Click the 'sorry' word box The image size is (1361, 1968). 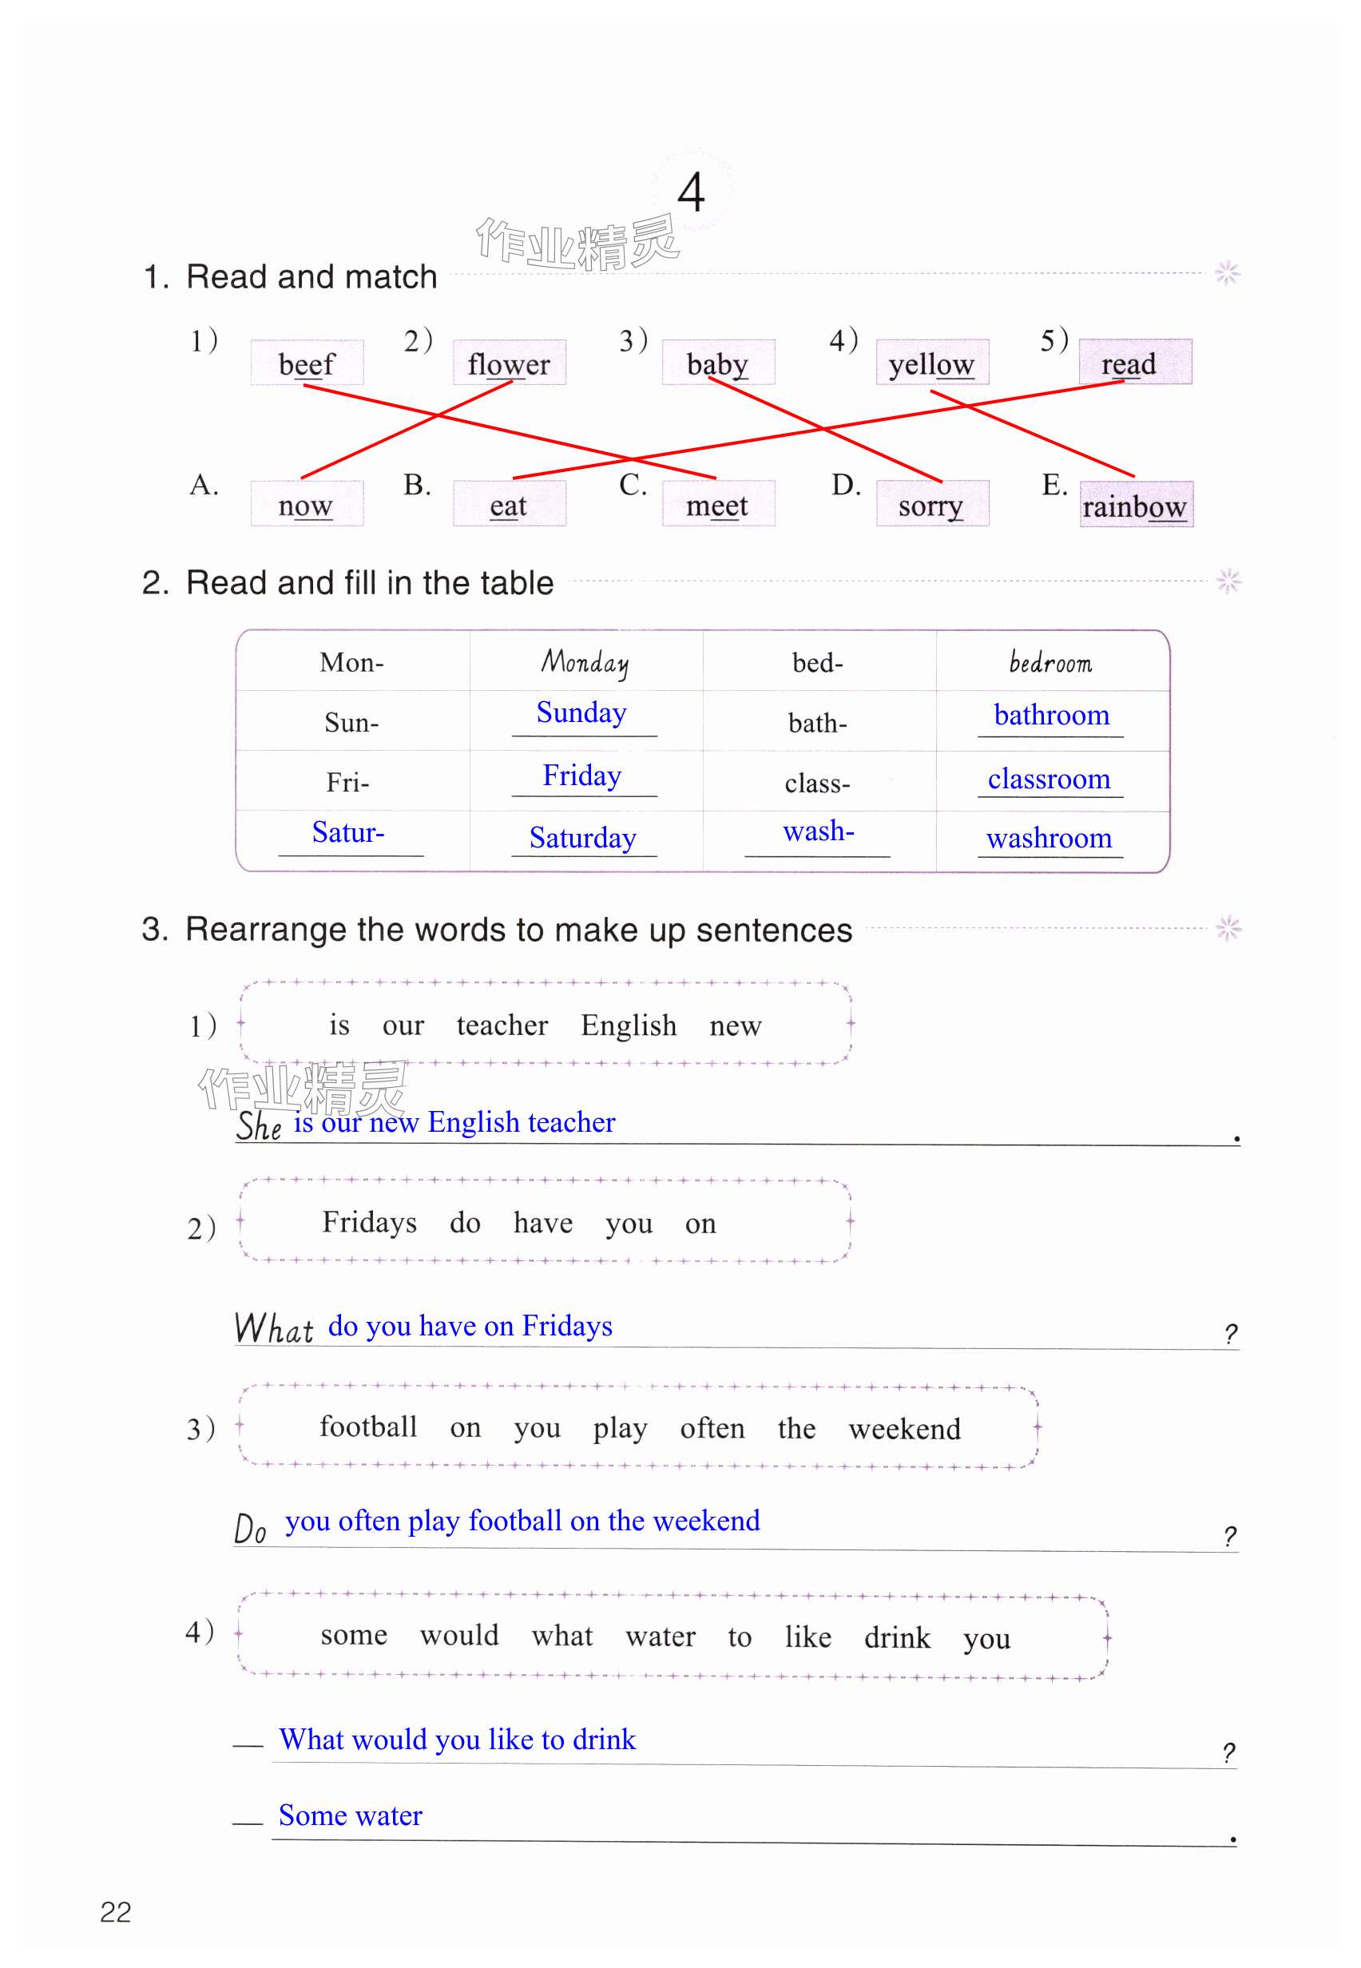931,505
